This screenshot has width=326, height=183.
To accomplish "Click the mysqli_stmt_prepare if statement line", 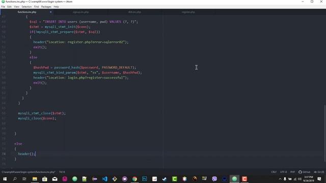I will point(65,32).
